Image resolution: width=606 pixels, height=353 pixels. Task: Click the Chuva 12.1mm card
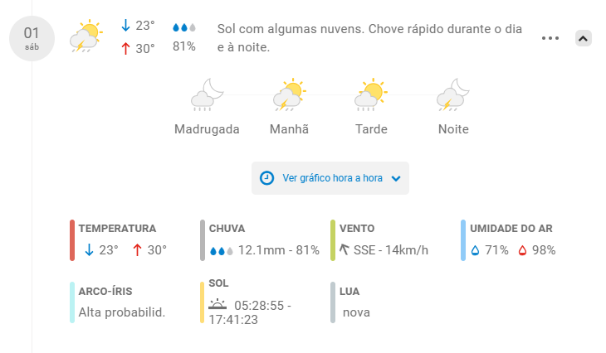point(261,239)
